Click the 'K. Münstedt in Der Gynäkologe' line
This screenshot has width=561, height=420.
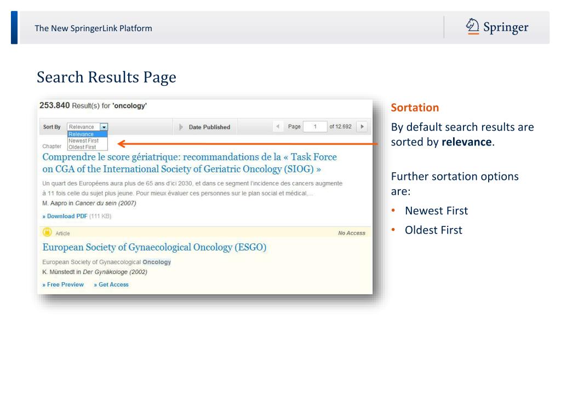pos(95,272)
